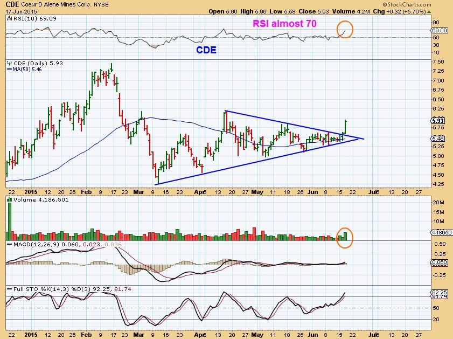Click the 30 level on RSI axis
Screen dimensions: 453x339
click(436, 45)
